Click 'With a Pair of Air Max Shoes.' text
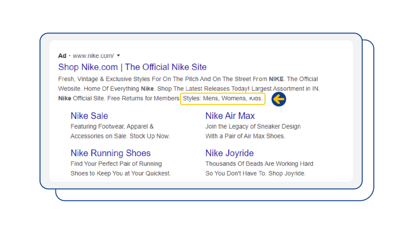 click(x=245, y=136)
